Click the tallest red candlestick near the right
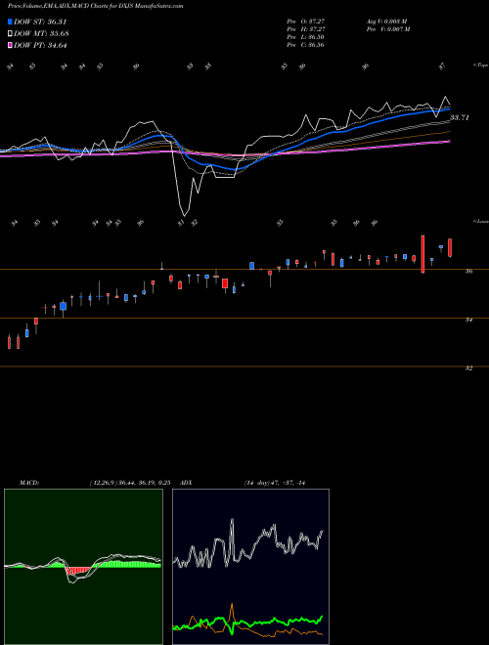Screen dimensions: 489x645 click(x=422, y=254)
